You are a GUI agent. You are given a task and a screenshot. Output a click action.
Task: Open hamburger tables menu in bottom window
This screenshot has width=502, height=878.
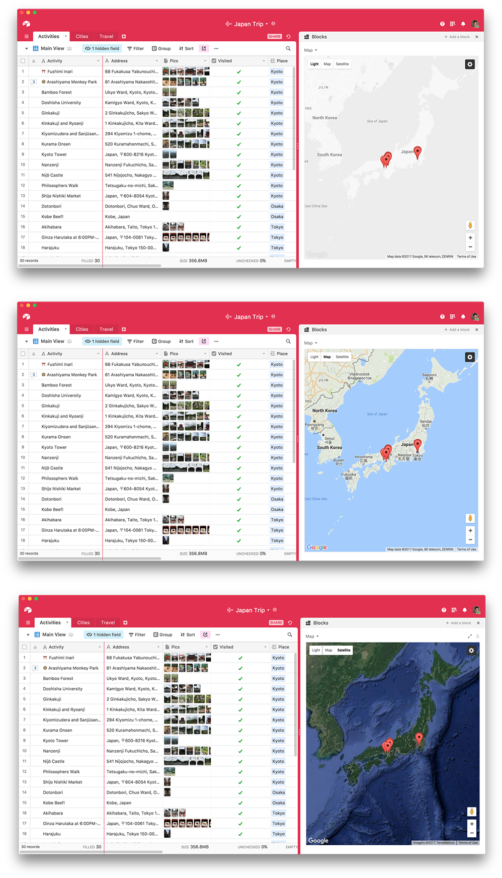28,622
